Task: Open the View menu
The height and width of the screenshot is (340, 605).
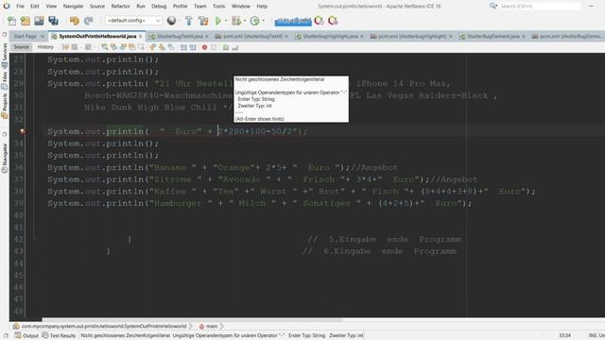Action: pyautogui.click(x=51, y=7)
